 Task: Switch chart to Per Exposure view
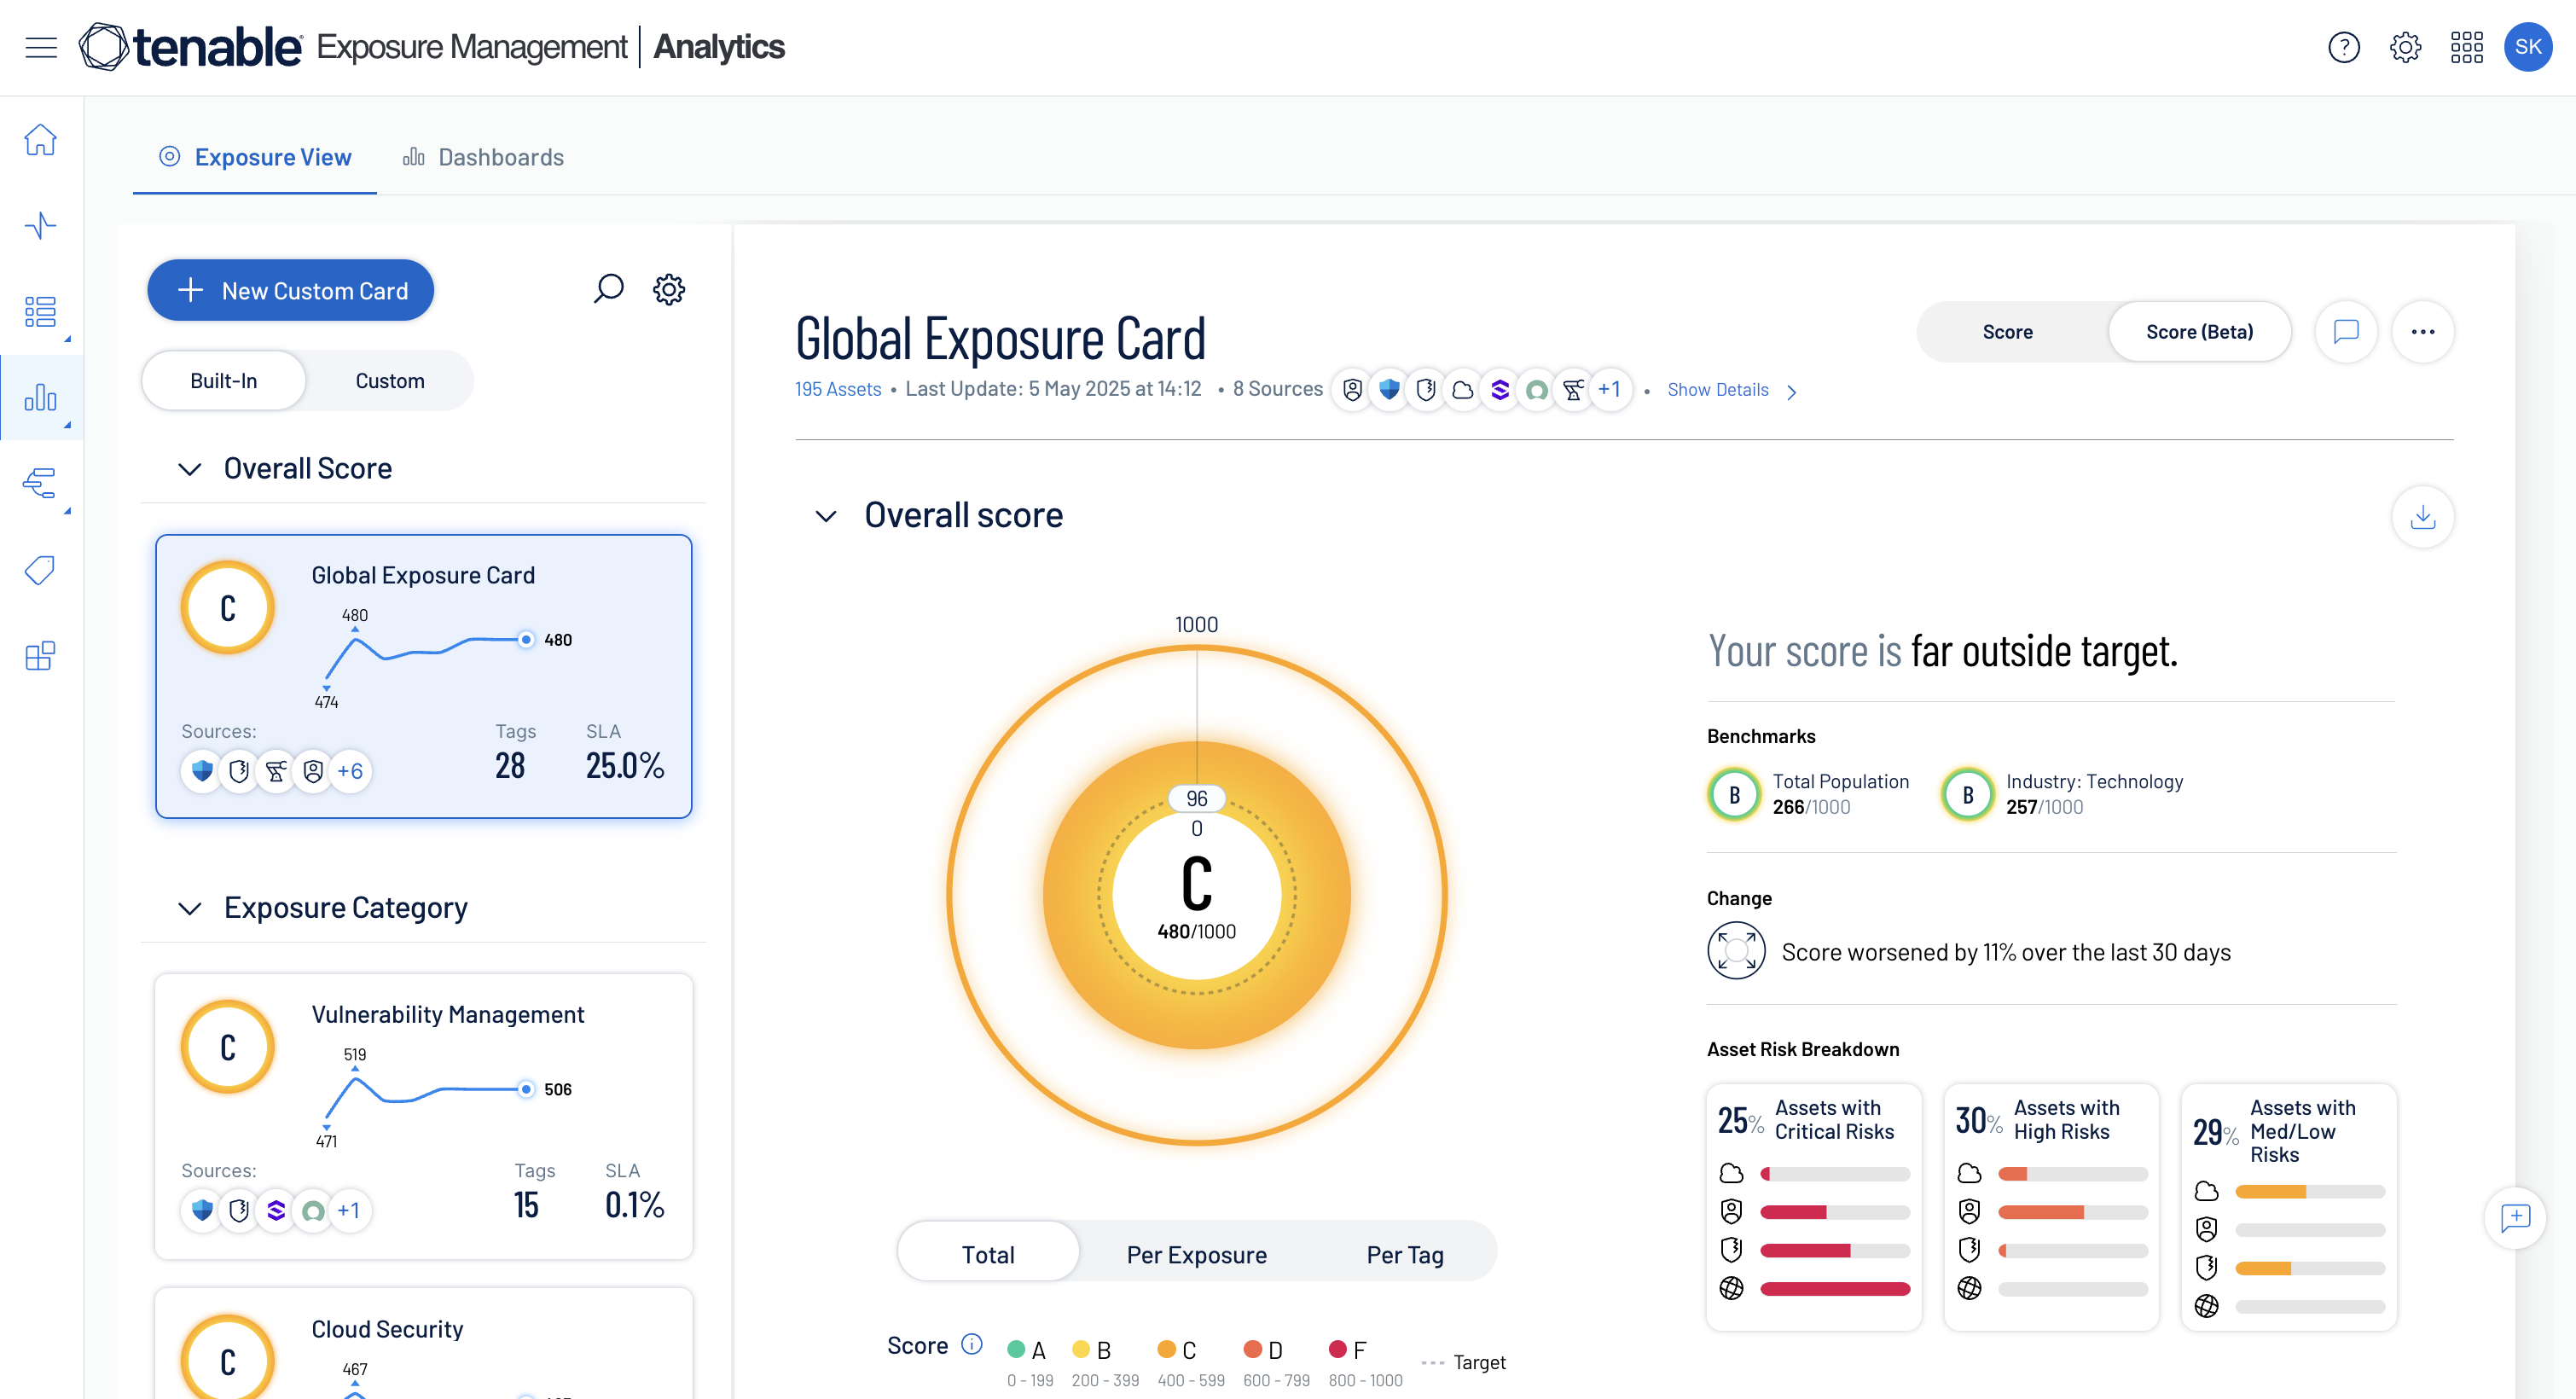(x=1196, y=1254)
